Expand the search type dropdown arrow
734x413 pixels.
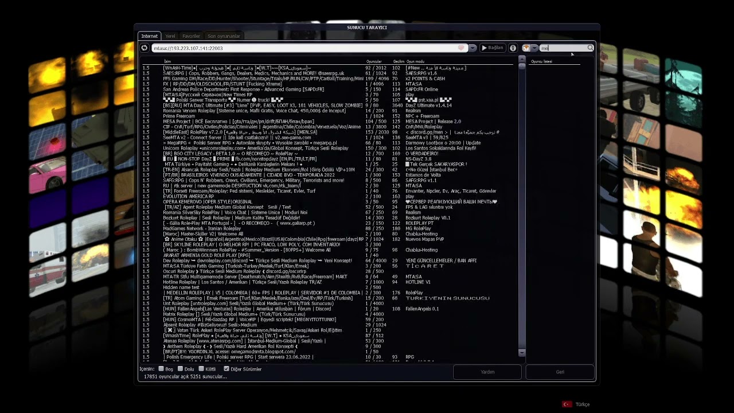pyautogui.click(x=534, y=48)
